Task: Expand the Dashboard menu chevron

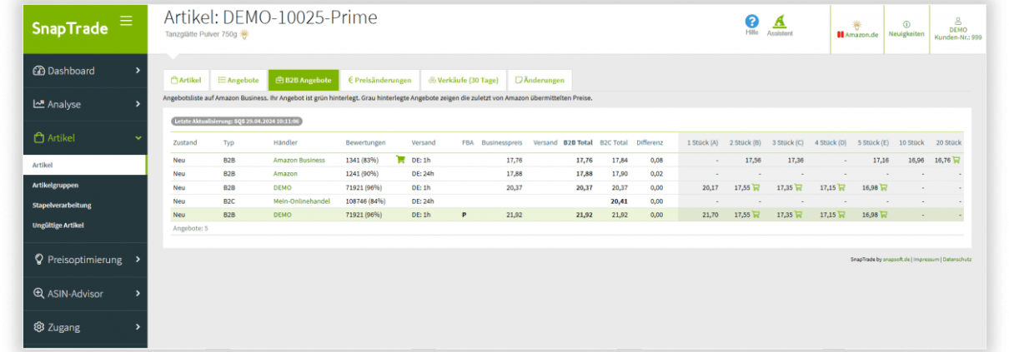Action: pyautogui.click(x=138, y=71)
